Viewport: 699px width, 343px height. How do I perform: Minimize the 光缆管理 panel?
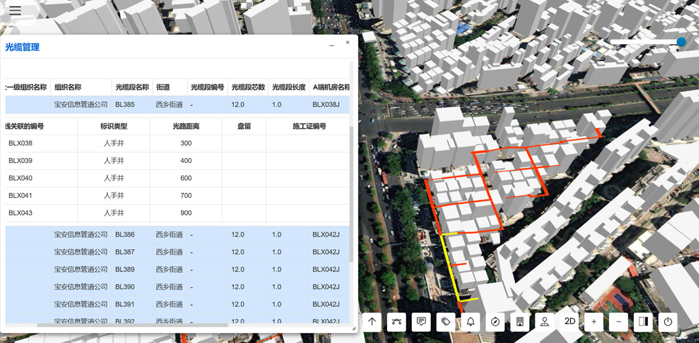(331, 46)
